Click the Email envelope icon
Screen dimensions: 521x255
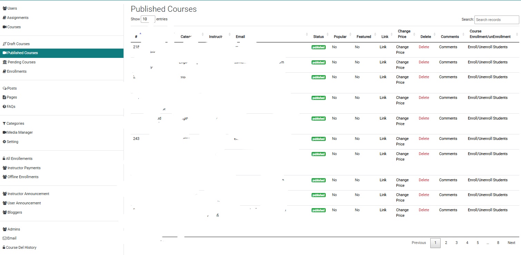point(4,238)
